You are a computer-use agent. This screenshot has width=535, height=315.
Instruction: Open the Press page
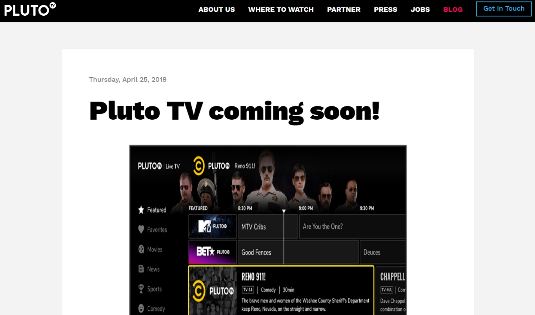[386, 9]
